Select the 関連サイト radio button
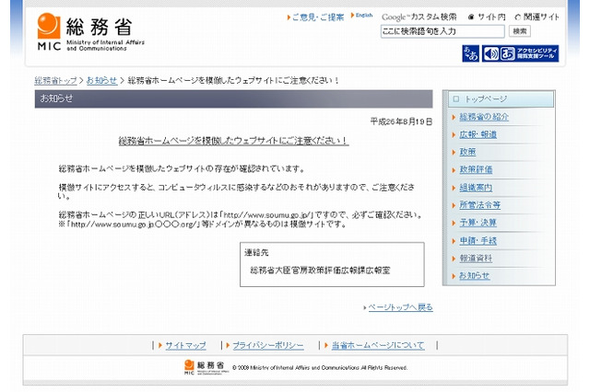The height and width of the screenshot is (392, 590). click(x=517, y=17)
